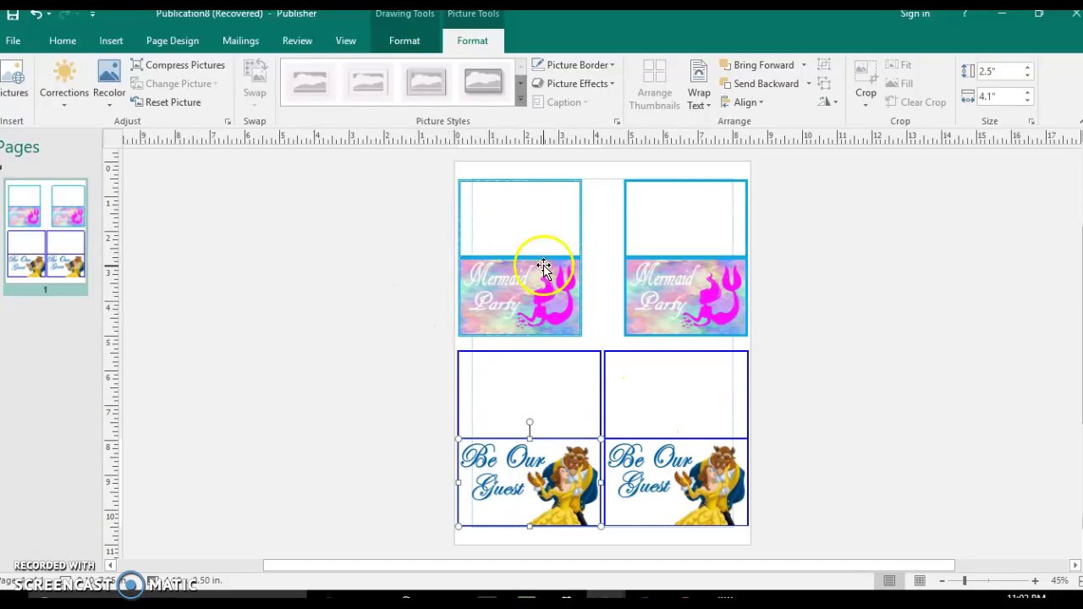
Task: Click Clear Crop
Action: coord(915,102)
